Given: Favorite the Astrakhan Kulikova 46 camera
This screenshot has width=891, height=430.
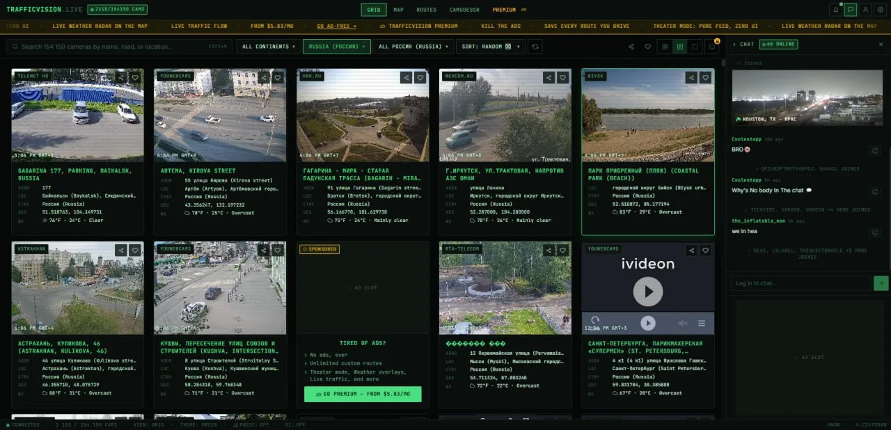Looking at the screenshot, I should (x=135, y=250).
